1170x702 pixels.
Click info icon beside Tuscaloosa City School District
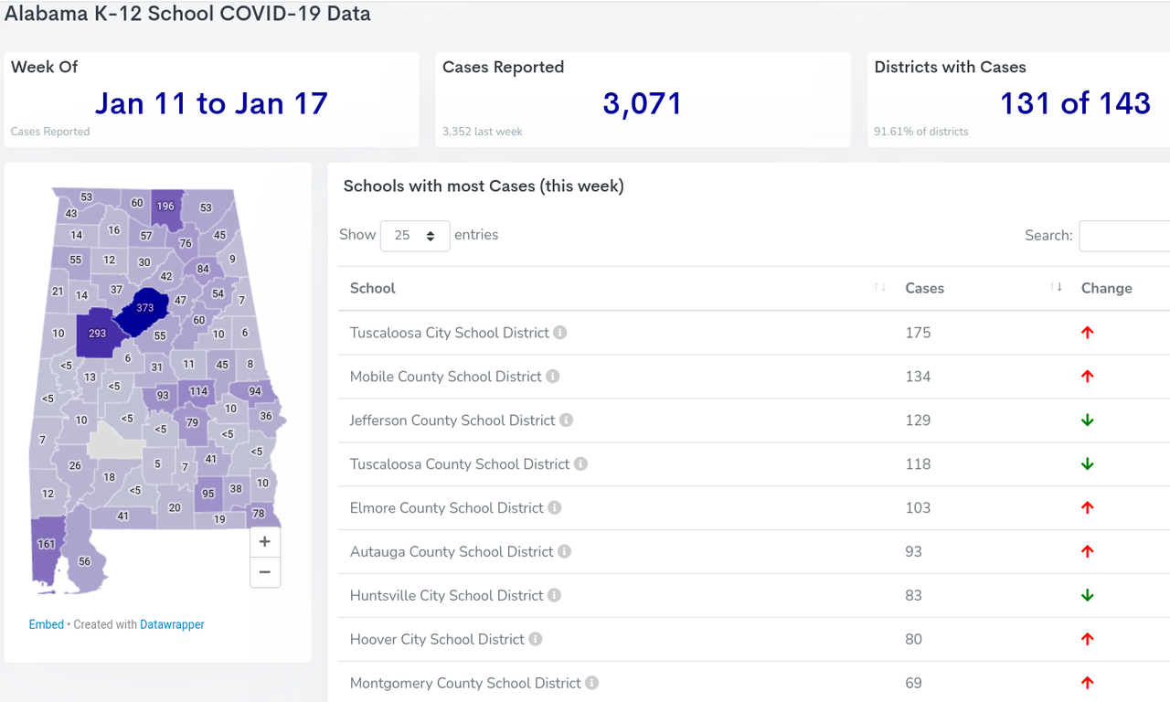pos(560,333)
